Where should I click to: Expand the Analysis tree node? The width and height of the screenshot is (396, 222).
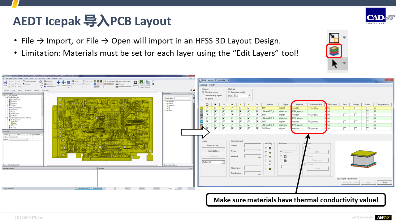(7, 106)
